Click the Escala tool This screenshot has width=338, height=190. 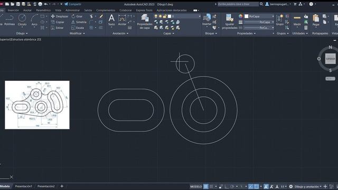[x=78, y=28]
